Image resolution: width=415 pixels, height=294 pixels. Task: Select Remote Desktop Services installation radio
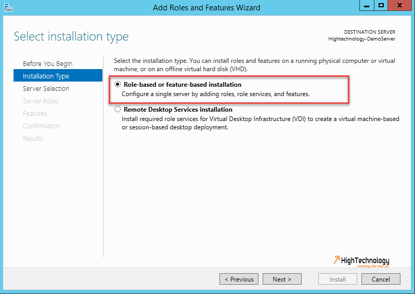[118, 109]
